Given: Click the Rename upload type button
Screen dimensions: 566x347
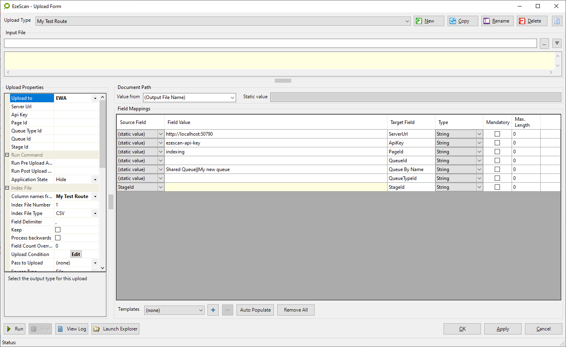Looking at the screenshot, I should tap(497, 21).
